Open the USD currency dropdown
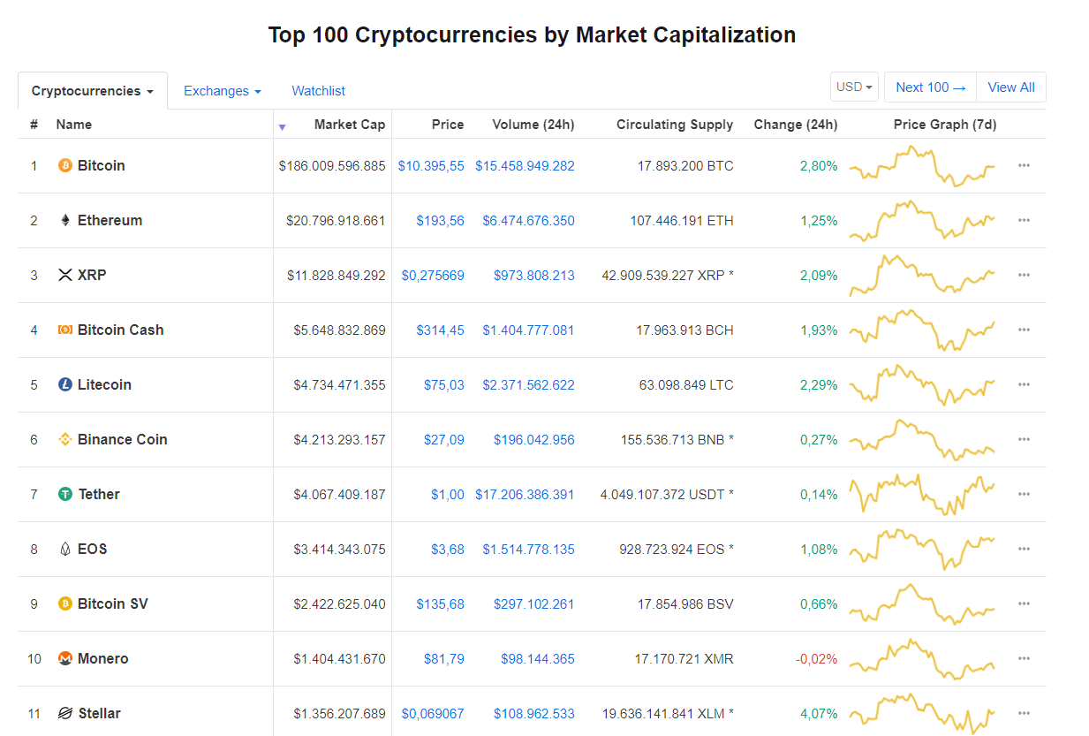The image size is (1089, 736). tap(854, 87)
